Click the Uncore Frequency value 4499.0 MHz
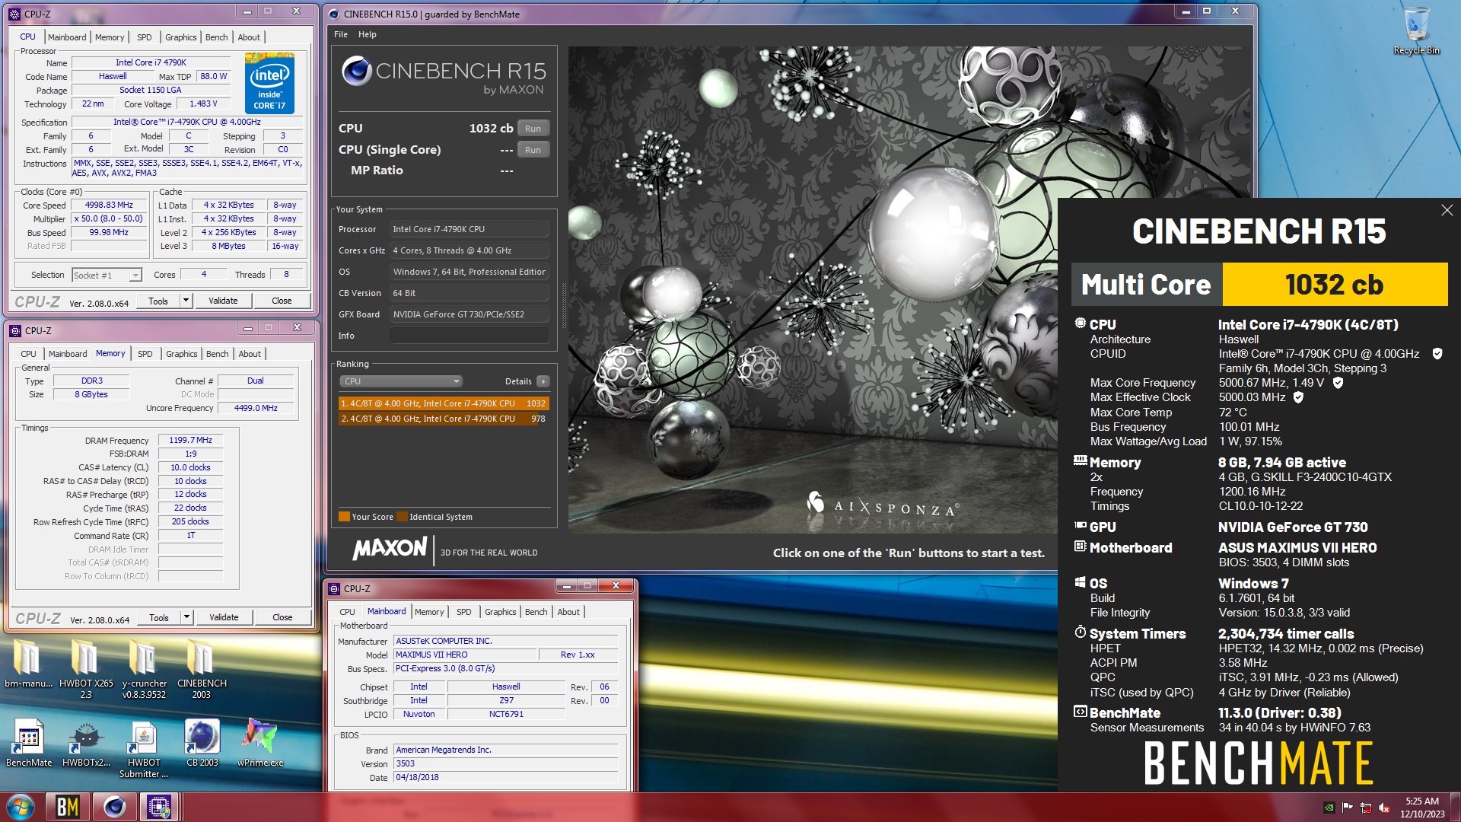The height and width of the screenshot is (822, 1461). click(x=256, y=408)
